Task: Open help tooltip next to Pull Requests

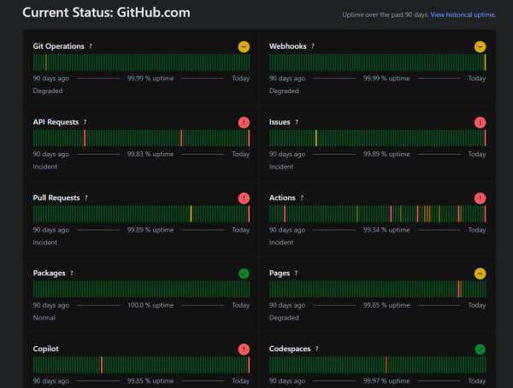Action: tap(86, 197)
